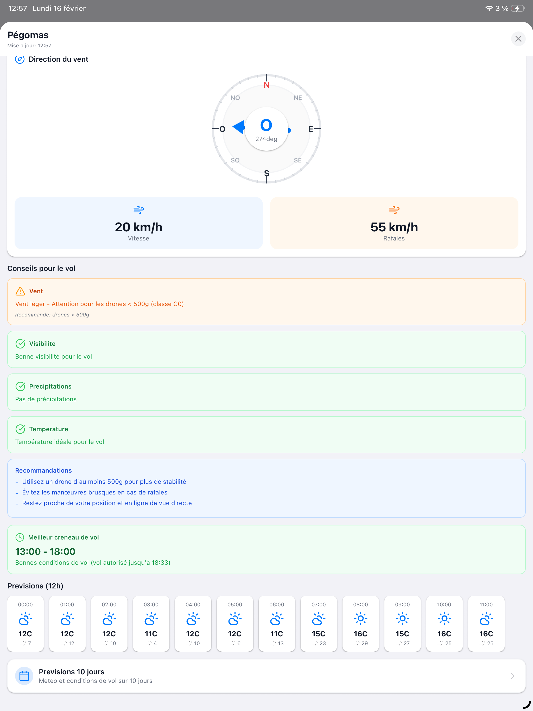Click the orange gust icon above 55 km/h
Image resolution: width=533 pixels, height=711 pixels.
click(394, 210)
